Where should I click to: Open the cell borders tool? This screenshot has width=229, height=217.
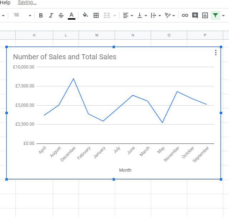[x=96, y=15]
